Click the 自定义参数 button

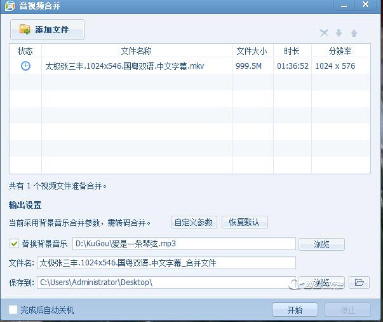tap(194, 222)
